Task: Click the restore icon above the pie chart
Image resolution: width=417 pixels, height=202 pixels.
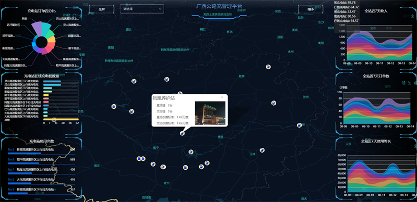Action: tap(75, 16)
